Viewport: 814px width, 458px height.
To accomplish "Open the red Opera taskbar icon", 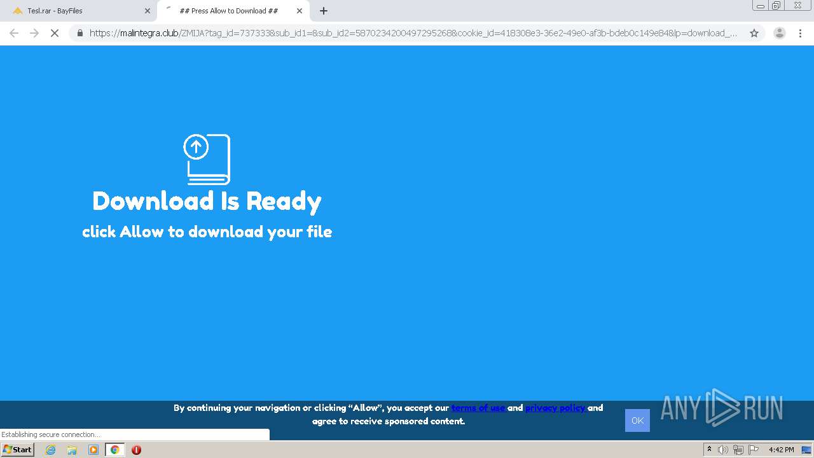I will click(x=136, y=450).
